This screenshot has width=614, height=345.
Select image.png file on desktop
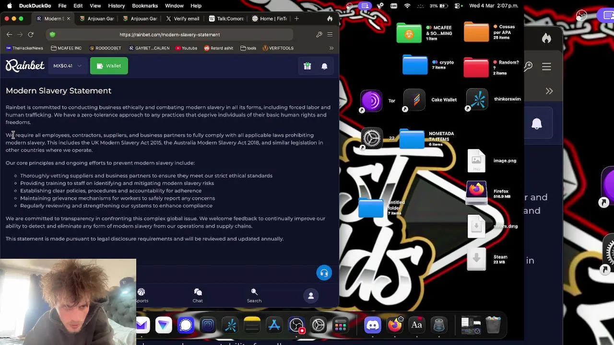(476, 161)
